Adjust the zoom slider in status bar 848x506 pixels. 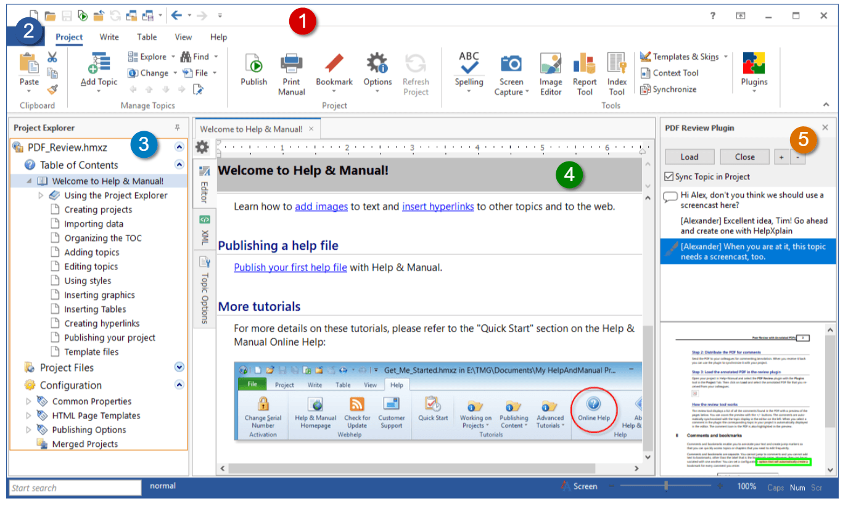[666, 486]
